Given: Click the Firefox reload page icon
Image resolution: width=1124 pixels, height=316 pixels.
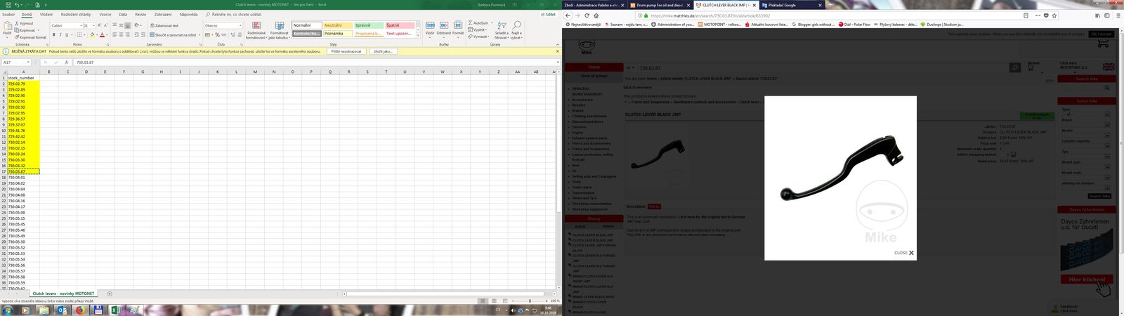Looking at the screenshot, I should click(x=588, y=15).
